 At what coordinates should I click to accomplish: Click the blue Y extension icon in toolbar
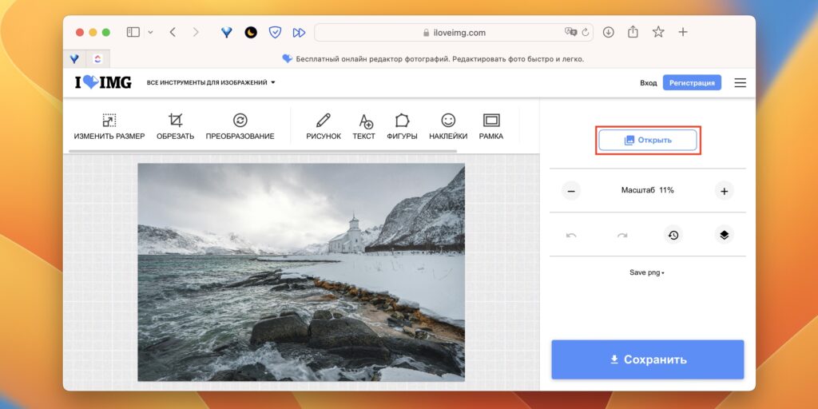click(226, 32)
